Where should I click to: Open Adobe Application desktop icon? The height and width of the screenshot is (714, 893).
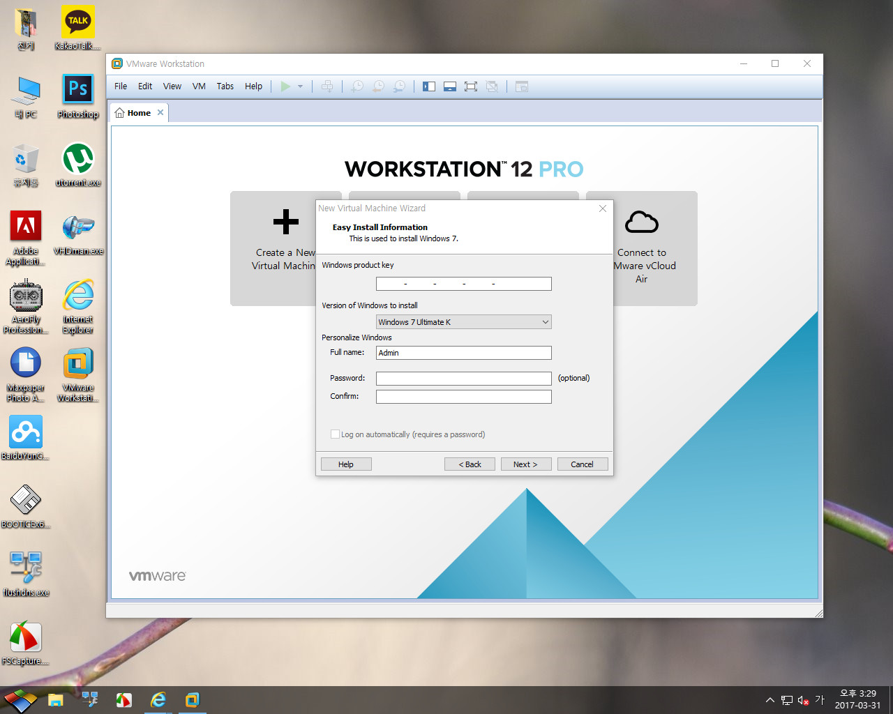26,237
